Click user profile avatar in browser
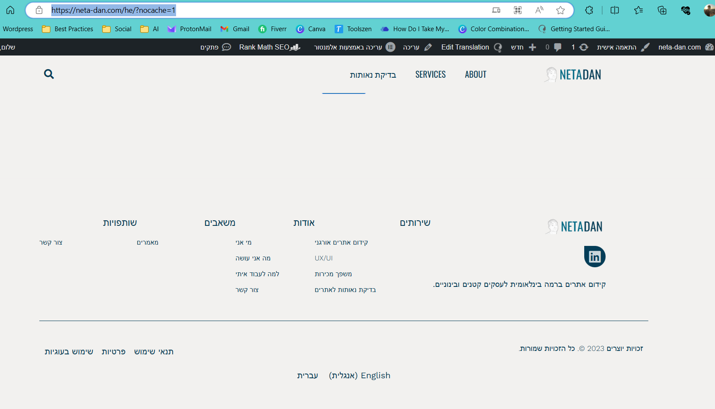The height and width of the screenshot is (409, 715). (x=709, y=10)
